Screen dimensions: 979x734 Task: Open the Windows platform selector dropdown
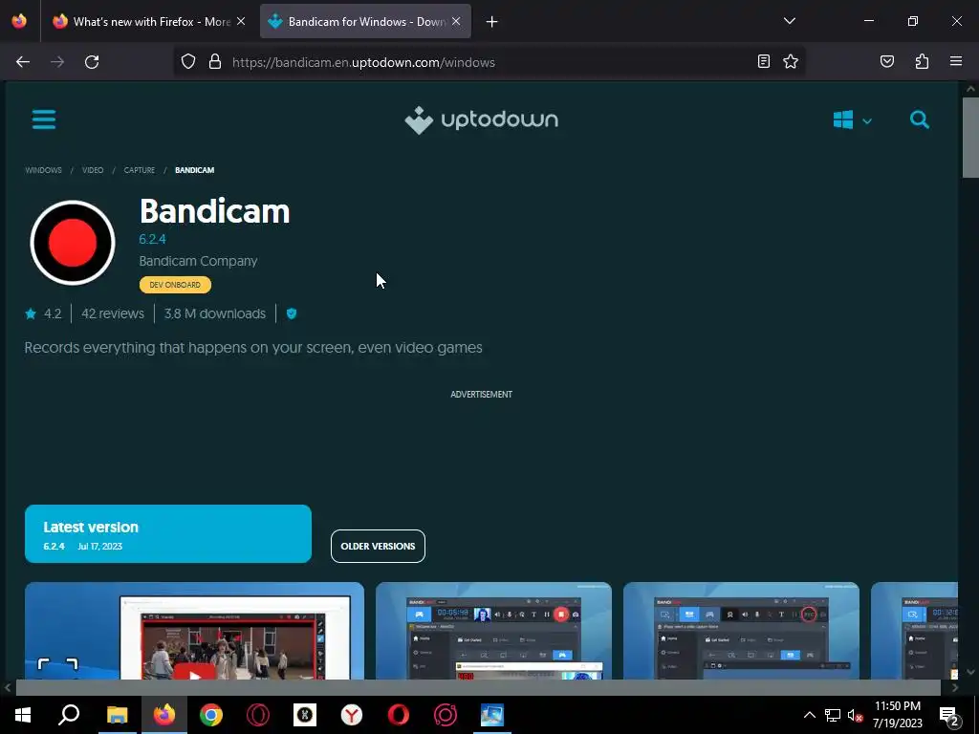pos(852,119)
